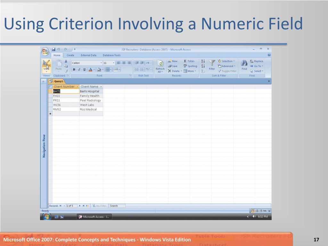Open the Selection filter dropdown
Screen dimensions: 328x246
pyautogui.click(x=226, y=61)
